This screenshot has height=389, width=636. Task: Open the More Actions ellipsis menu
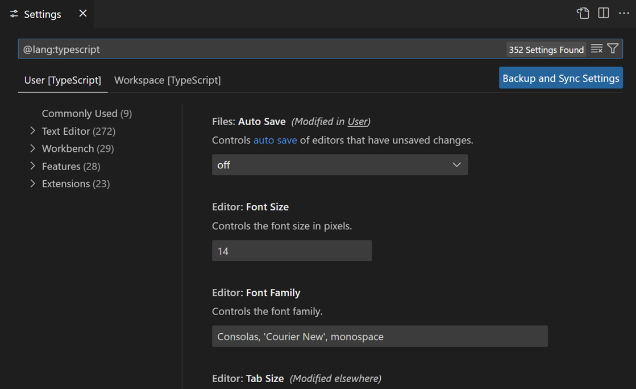coord(624,13)
